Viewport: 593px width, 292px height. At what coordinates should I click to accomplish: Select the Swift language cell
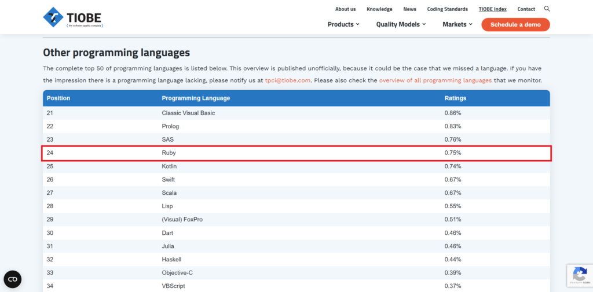(x=169, y=180)
